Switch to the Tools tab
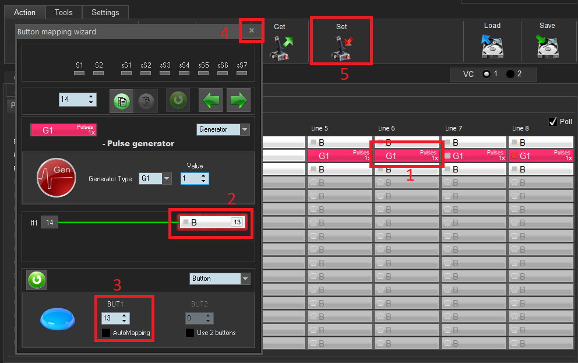Screen dimensions: 578x363 pyautogui.click(x=64, y=12)
